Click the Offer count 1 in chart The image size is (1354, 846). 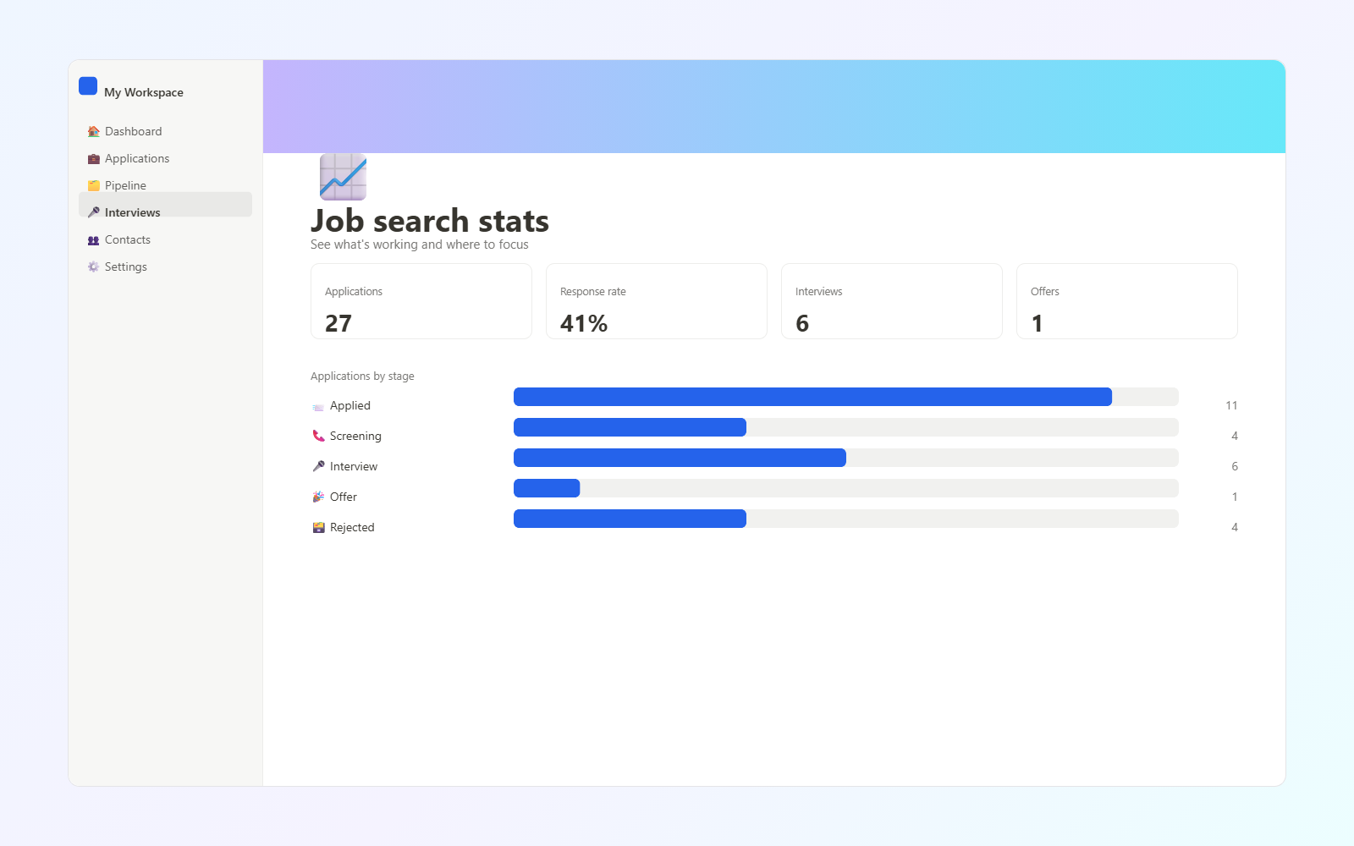1235,497
